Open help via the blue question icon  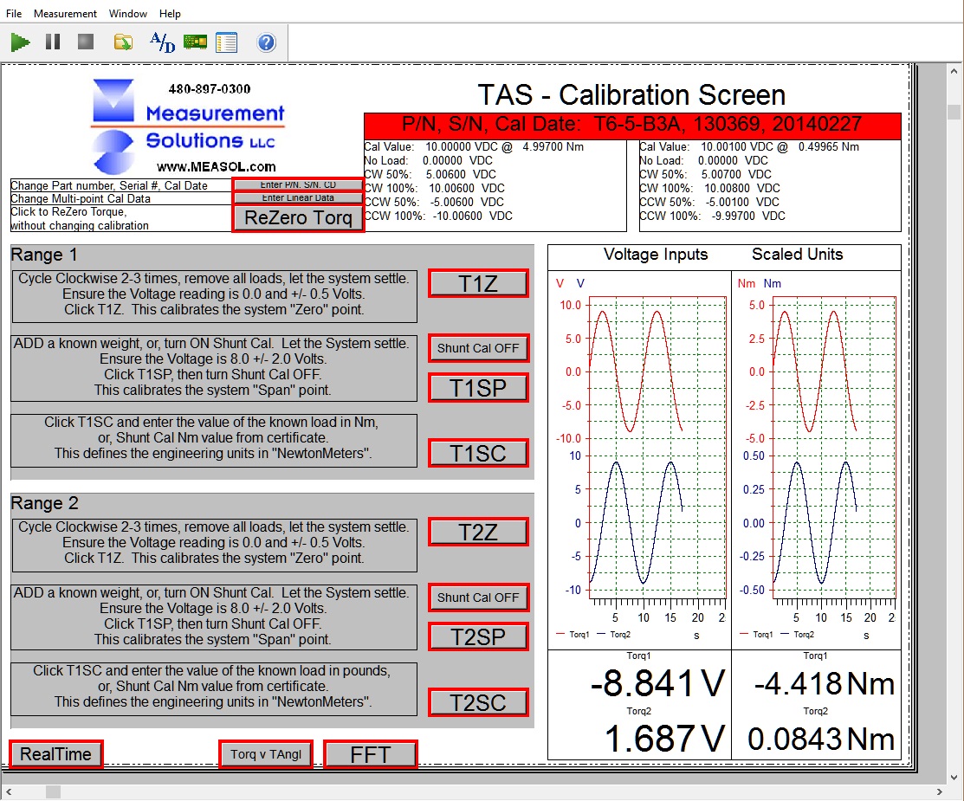[266, 42]
